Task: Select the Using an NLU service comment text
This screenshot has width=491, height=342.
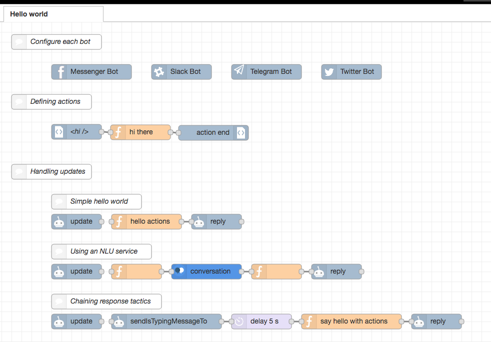Action: [x=103, y=251]
